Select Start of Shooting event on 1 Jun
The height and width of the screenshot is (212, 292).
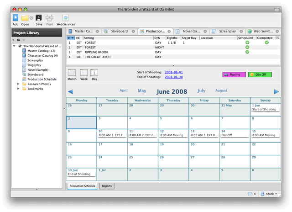(265, 110)
